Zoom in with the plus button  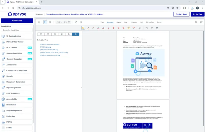[x=69, y=22]
